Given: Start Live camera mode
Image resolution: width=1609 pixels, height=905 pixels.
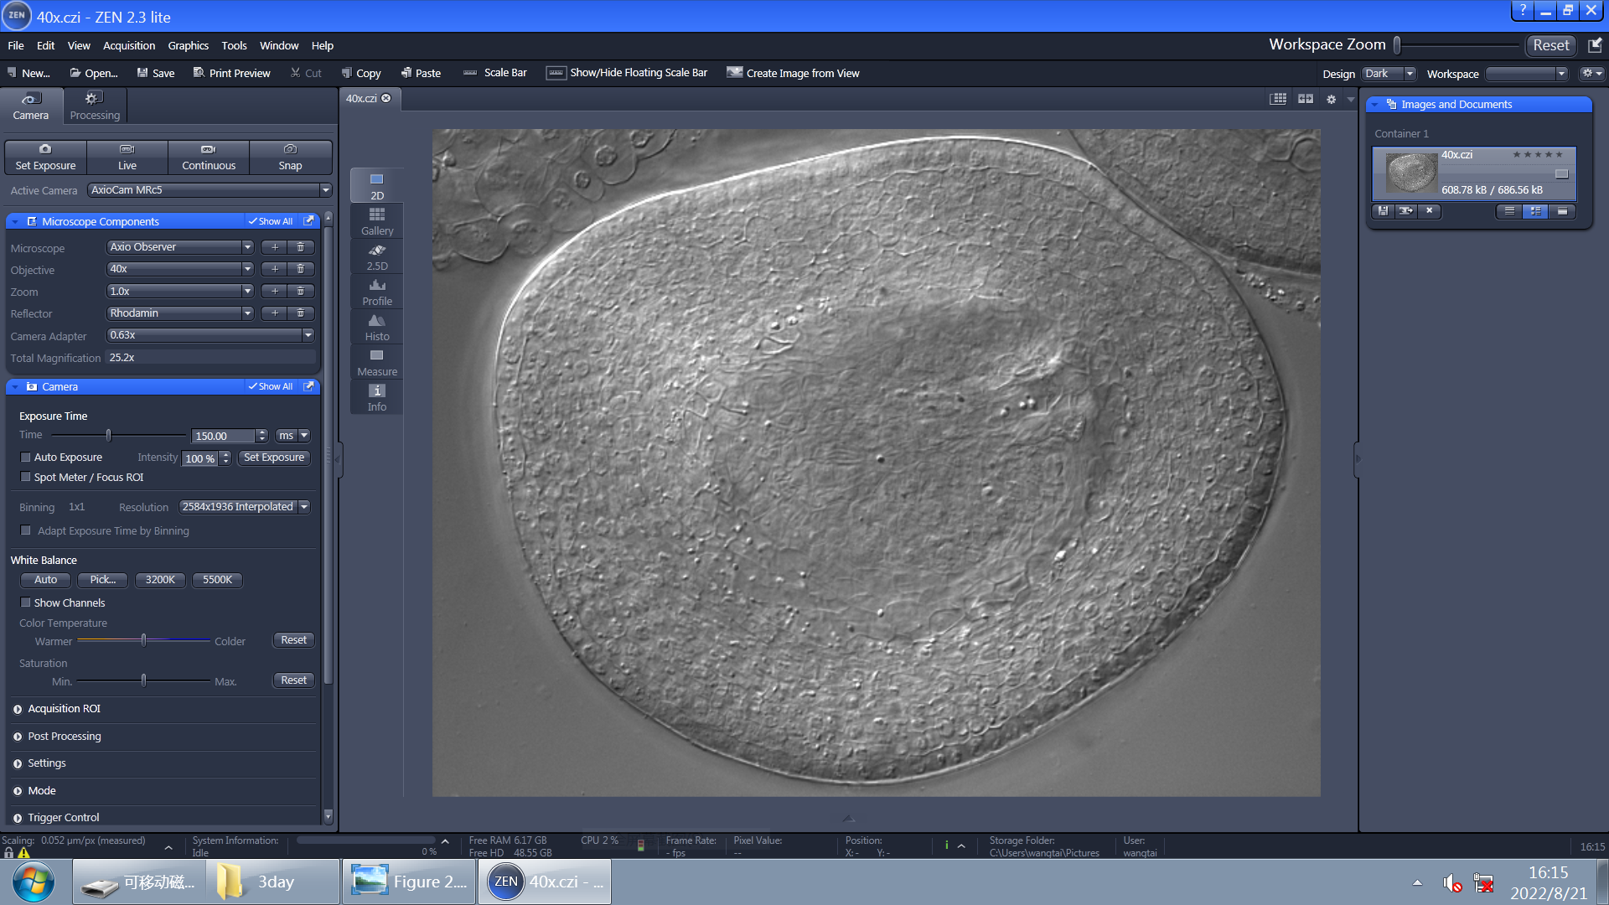Looking at the screenshot, I should click(127, 157).
